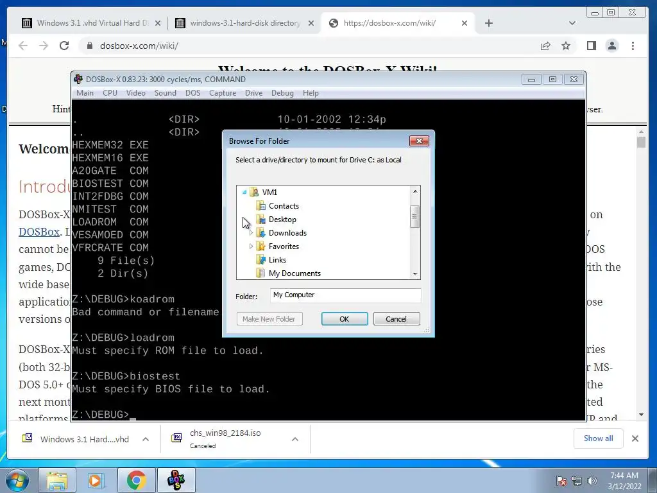The image size is (657, 493).
Task: Click Show all downloads
Action: click(599, 438)
